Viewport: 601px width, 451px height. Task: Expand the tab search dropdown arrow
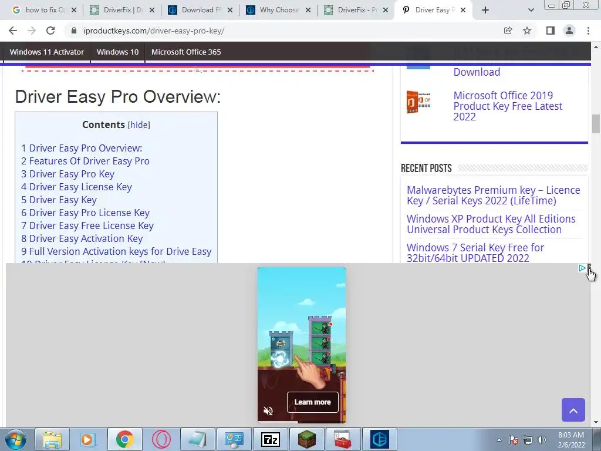[x=531, y=10]
